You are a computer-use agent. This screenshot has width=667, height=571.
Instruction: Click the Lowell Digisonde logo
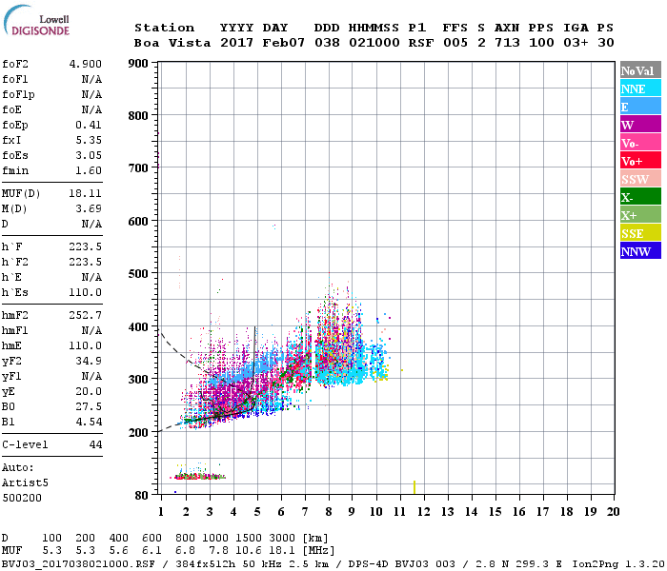click(x=36, y=20)
